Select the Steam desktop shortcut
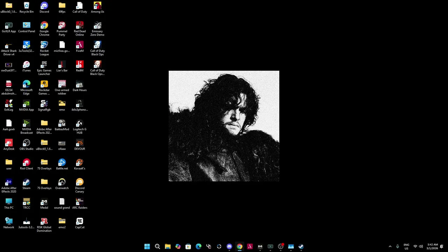448x252 pixels. [27, 184]
